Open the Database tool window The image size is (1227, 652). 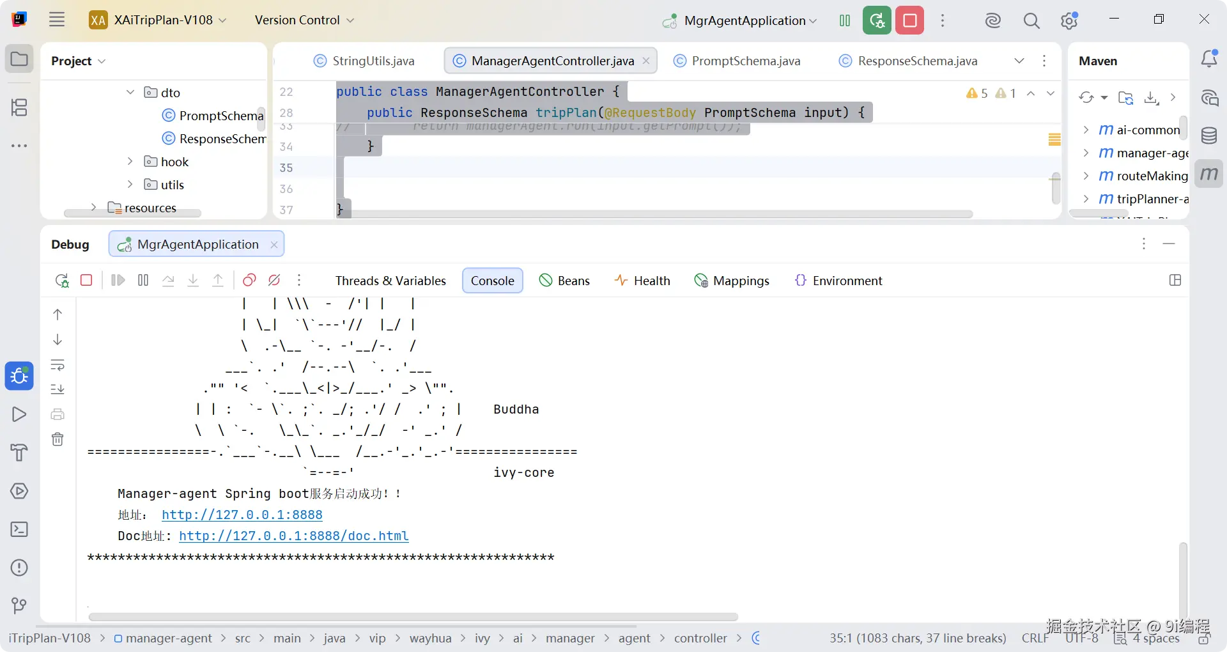tap(1209, 136)
